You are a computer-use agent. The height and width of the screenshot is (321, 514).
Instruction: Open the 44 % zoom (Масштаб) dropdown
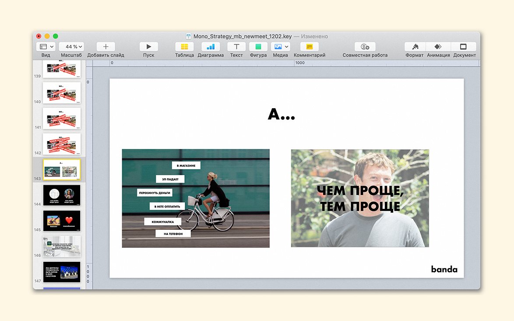click(71, 47)
